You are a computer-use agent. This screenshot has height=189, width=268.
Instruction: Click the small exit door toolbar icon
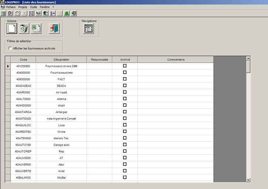pos(74,13)
